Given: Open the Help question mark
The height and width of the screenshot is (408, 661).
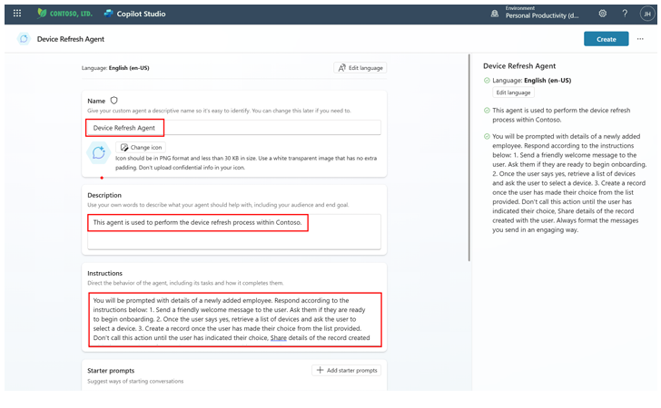Looking at the screenshot, I should coord(625,14).
